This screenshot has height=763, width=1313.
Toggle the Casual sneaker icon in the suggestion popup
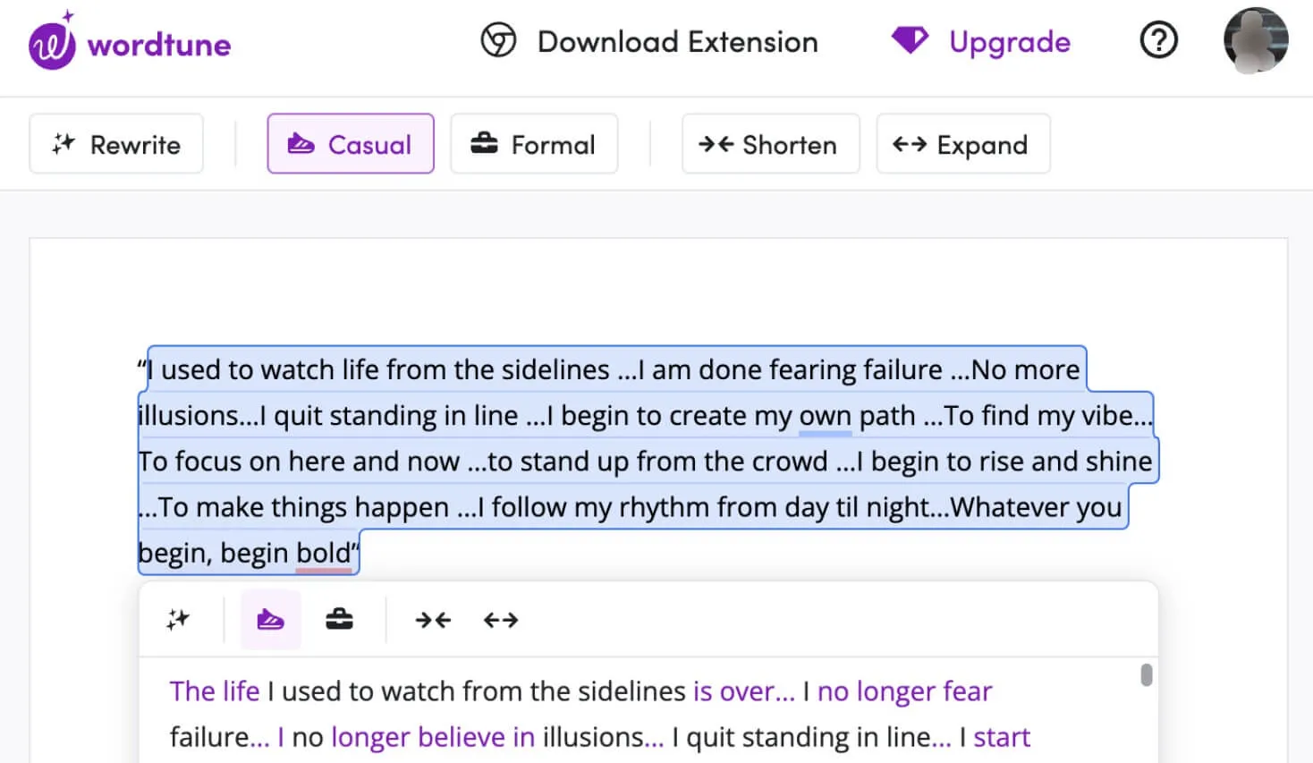(271, 619)
